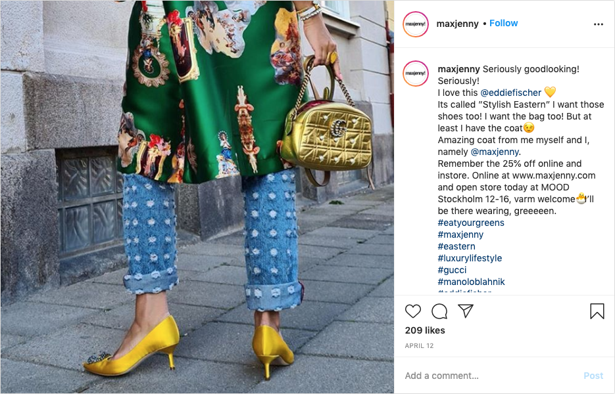This screenshot has height=394, width=615.
Task: Click the APRIL 12 post date
Action: 419,346
